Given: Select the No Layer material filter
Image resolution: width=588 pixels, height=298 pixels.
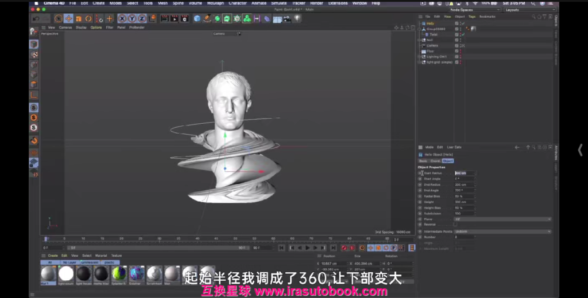Looking at the screenshot, I should click(x=69, y=262).
